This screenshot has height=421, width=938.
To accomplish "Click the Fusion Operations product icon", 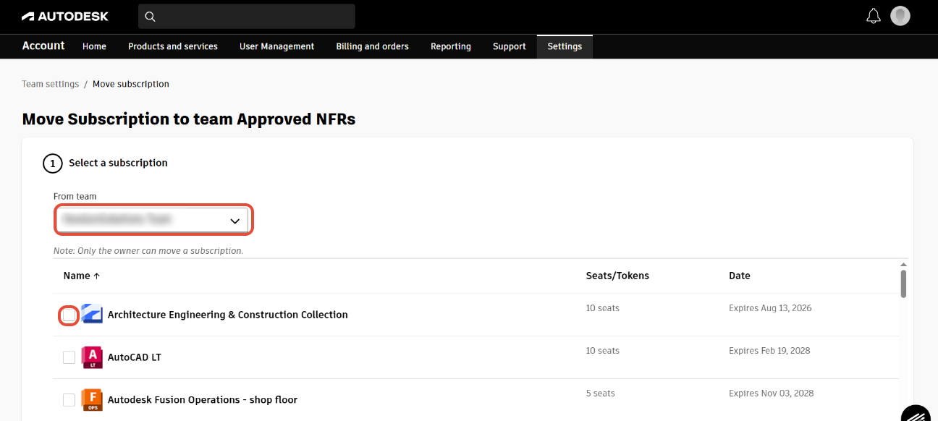I will pyautogui.click(x=92, y=399).
